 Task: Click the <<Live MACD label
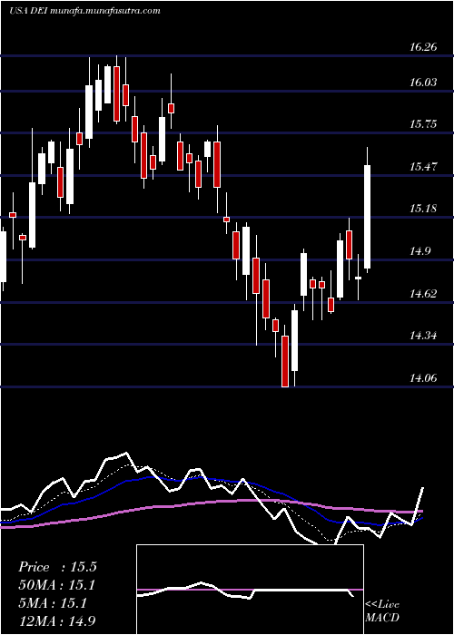382,611
